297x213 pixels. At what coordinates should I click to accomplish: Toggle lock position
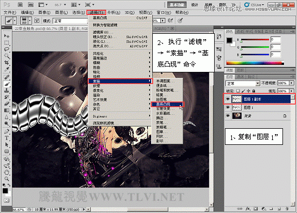click(249, 91)
